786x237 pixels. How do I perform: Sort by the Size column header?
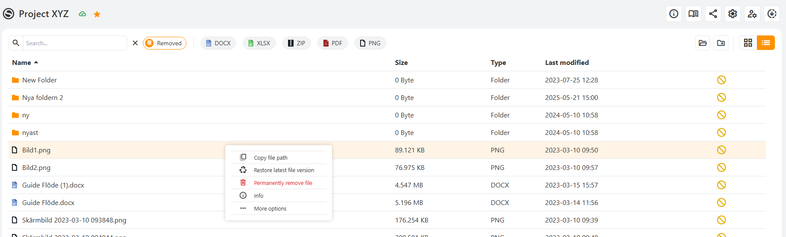point(401,62)
